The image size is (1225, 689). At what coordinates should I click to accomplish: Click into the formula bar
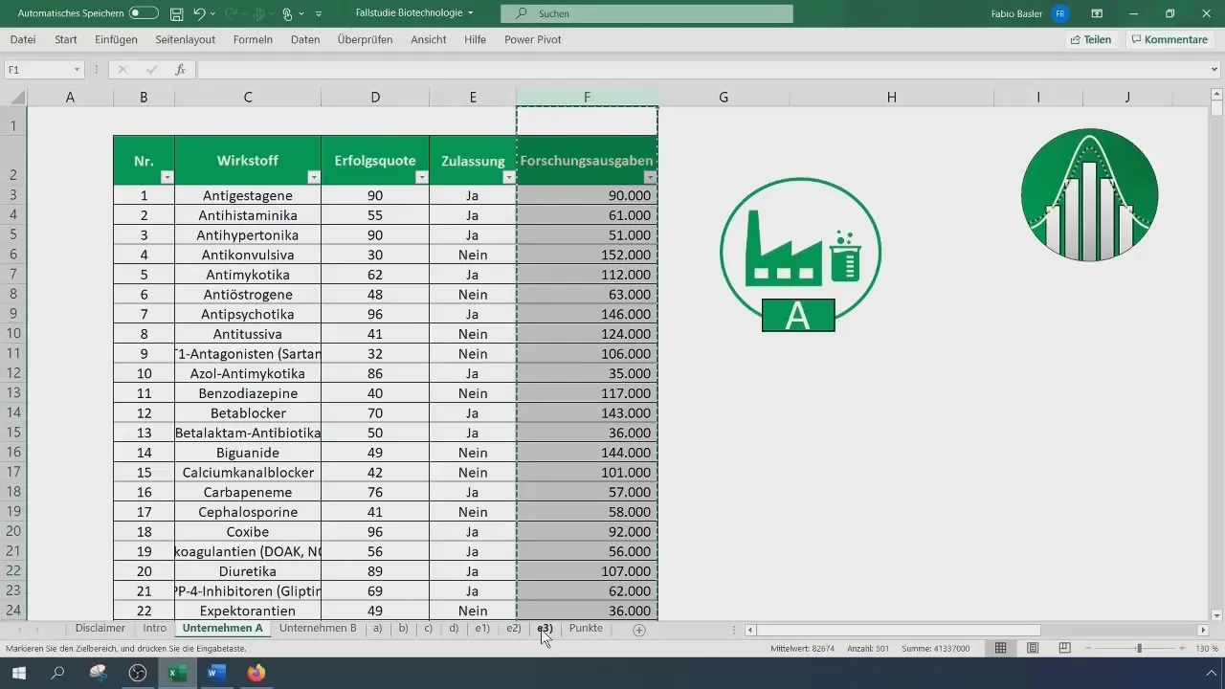pos(701,70)
